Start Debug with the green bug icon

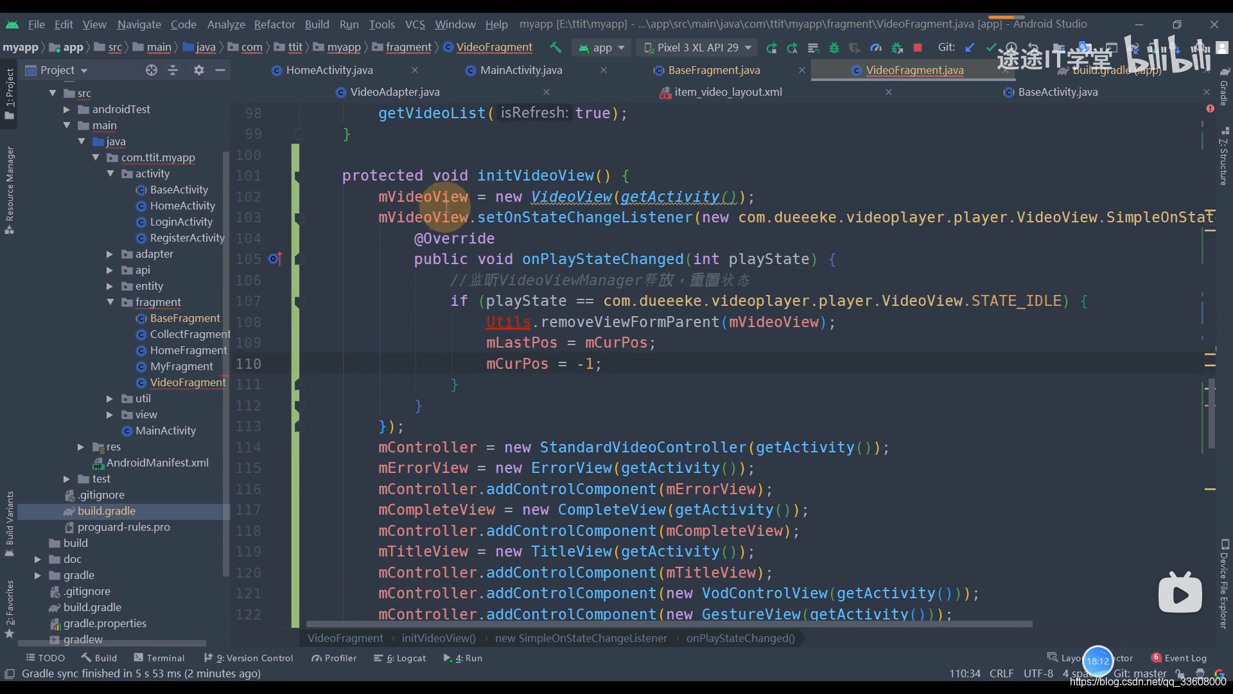click(834, 48)
